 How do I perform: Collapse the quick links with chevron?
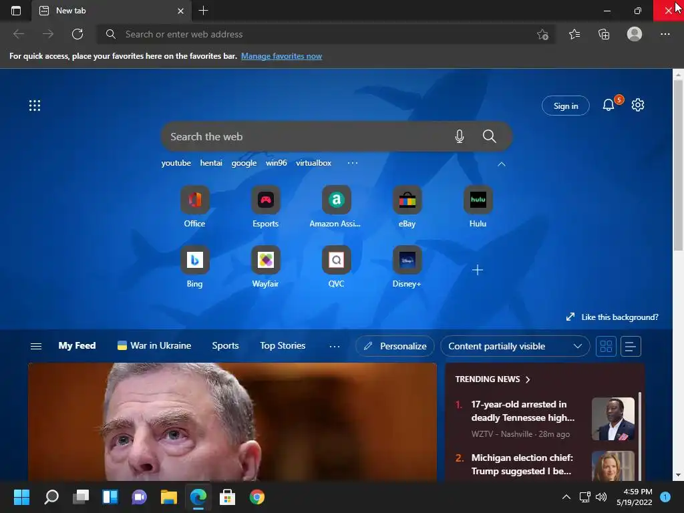502,164
